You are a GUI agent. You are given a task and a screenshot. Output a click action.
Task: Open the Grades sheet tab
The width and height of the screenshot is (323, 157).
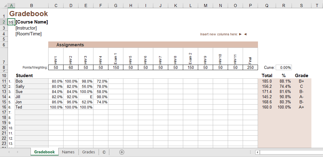(89, 152)
